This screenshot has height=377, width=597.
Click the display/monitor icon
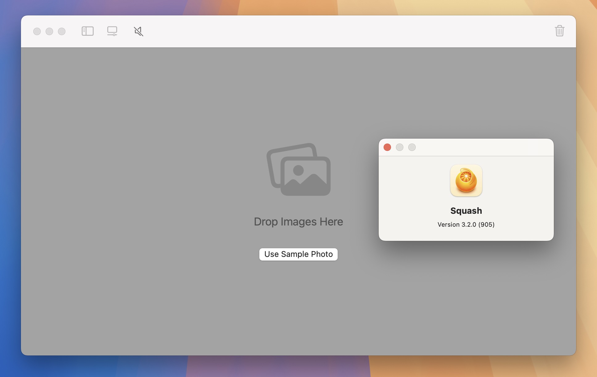point(112,31)
